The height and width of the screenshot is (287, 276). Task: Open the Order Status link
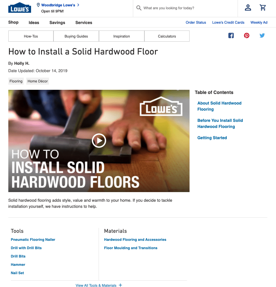196,22
